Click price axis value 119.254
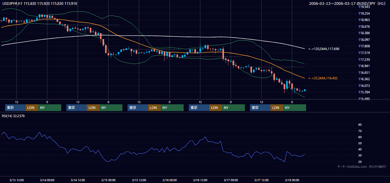The width and height of the screenshot is (390, 183). pos(364,13)
